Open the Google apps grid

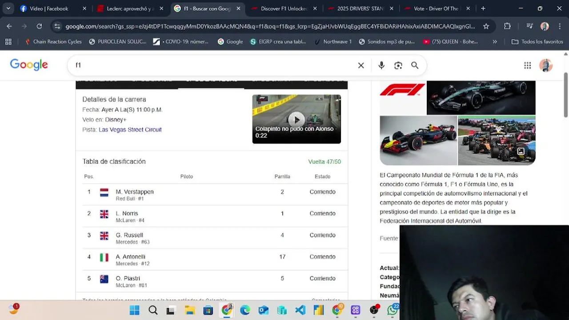tap(527, 65)
